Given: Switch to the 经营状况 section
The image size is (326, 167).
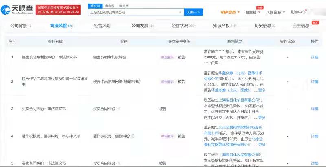Looking at the screenshot, I should (183, 26).
